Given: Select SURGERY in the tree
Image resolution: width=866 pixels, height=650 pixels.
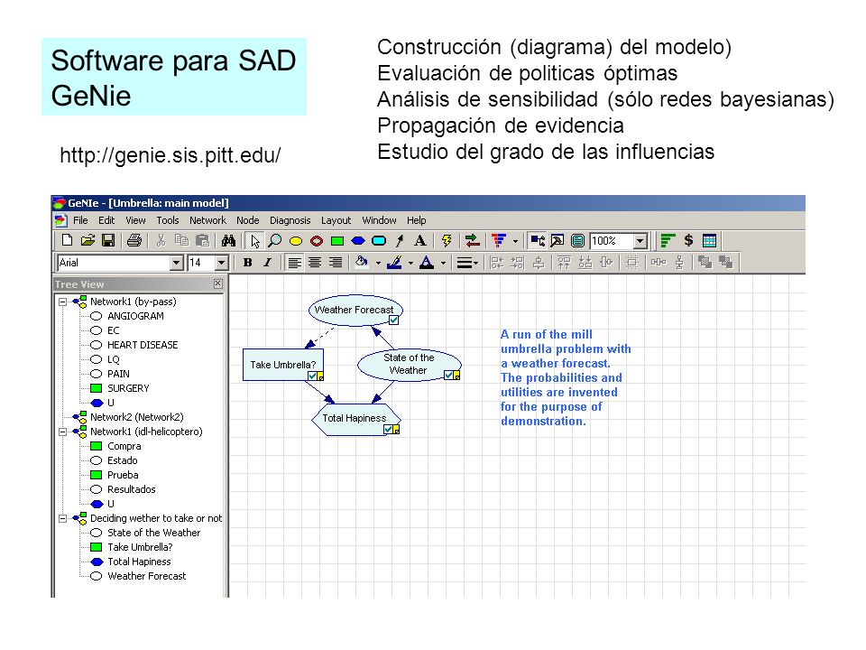Looking at the screenshot, I should pyautogui.click(x=128, y=388).
